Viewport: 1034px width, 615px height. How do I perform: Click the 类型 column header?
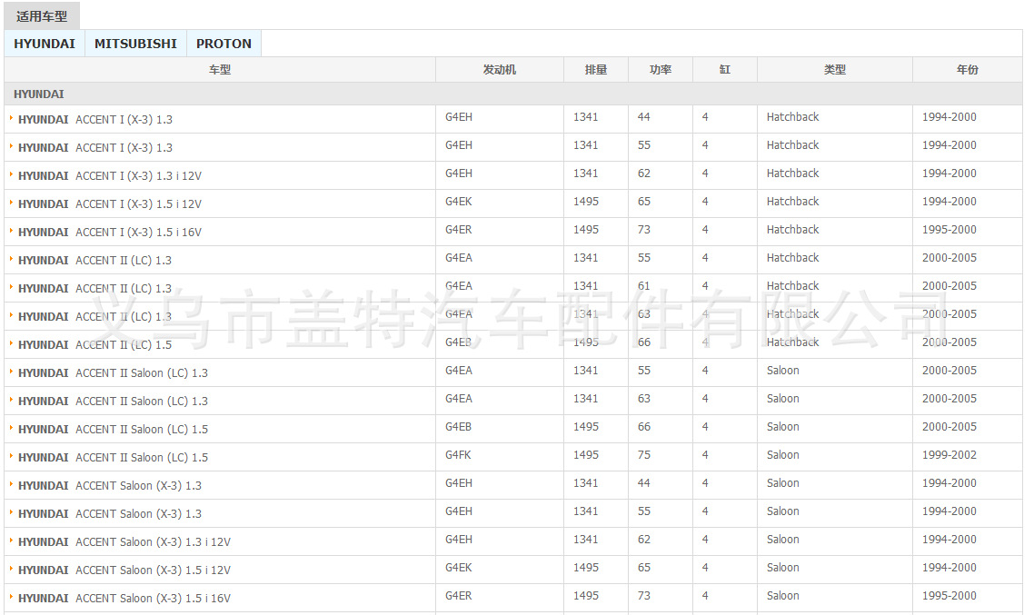click(x=834, y=69)
